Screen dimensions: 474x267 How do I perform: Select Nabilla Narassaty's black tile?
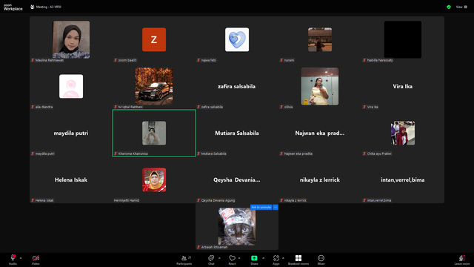pyautogui.click(x=403, y=39)
